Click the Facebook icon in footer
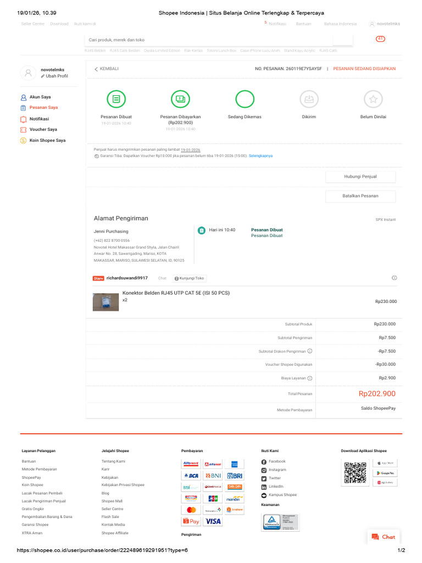 264,462
